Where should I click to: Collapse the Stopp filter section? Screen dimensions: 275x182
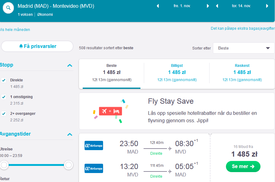click(70, 65)
